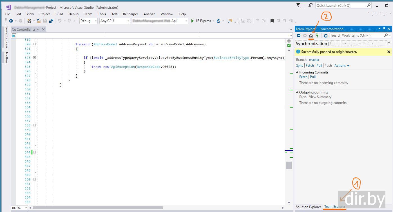This screenshot has width=393, height=212.
Task: Refresh the Team Explorer panel
Action: [325, 35]
